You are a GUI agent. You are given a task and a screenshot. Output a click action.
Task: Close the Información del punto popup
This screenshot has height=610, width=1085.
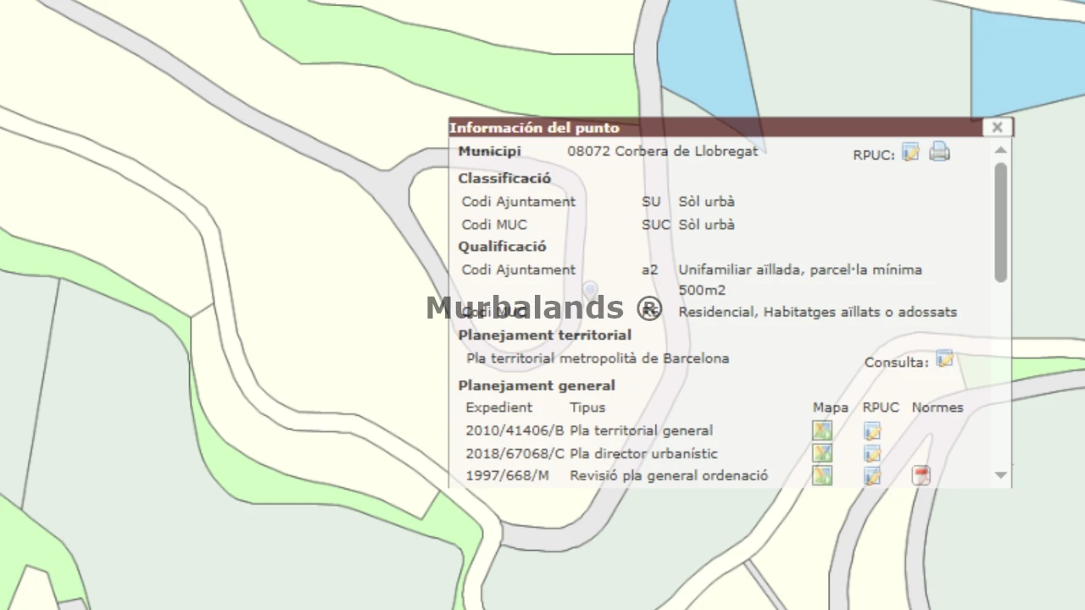pyautogui.click(x=997, y=127)
